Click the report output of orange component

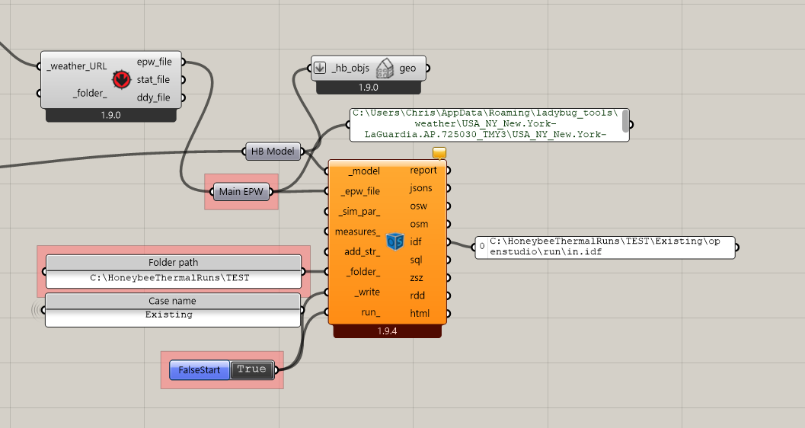pos(423,171)
